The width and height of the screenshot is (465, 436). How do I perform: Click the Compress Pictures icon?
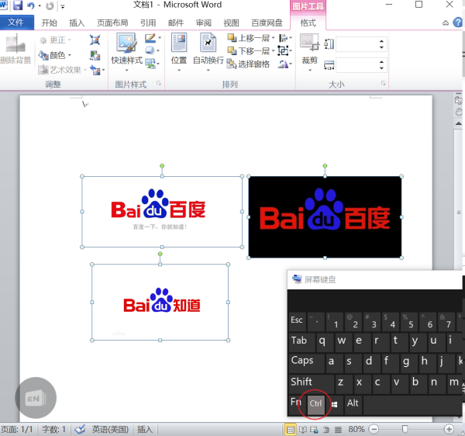click(x=95, y=40)
